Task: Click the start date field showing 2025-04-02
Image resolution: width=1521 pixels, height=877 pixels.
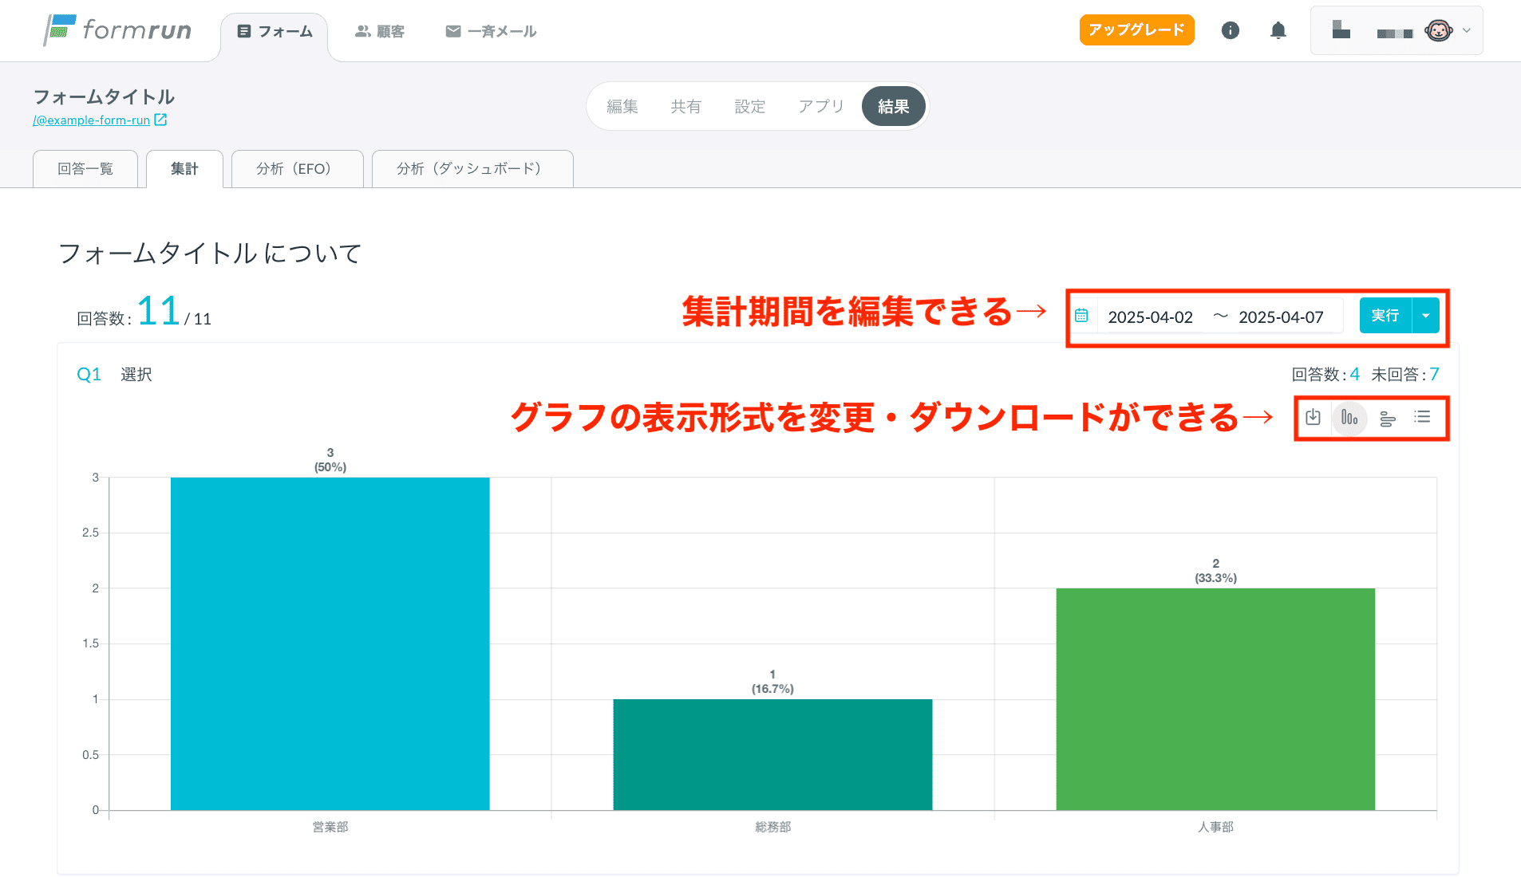Action: click(x=1150, y=316)
